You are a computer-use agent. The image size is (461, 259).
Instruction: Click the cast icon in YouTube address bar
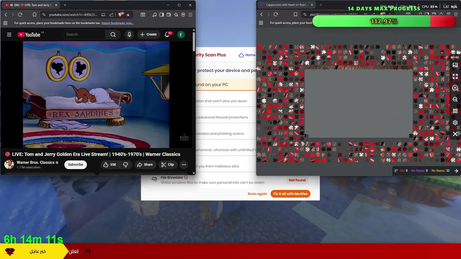point(103,15)
